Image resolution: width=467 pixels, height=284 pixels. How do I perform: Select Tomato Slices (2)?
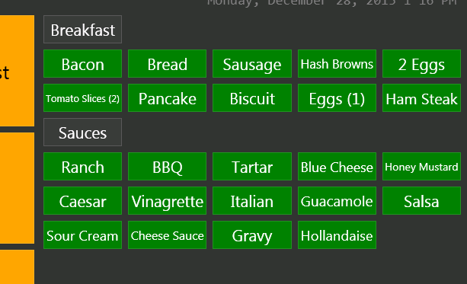click(82, 98)
